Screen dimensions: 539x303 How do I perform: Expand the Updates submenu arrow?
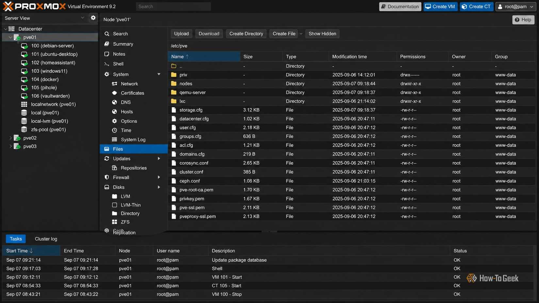159,159
